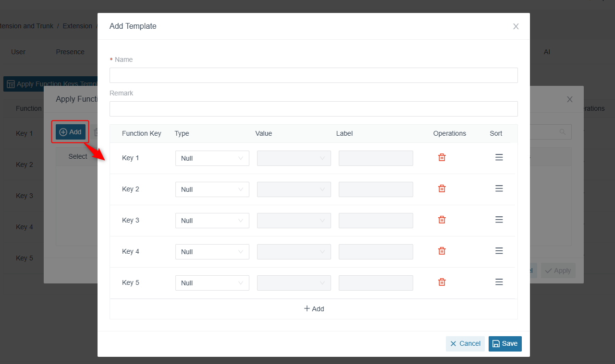The width and height of the screenshot is (615, 364).
Task: Click the Name input field
Action: (x=314, y=75)
